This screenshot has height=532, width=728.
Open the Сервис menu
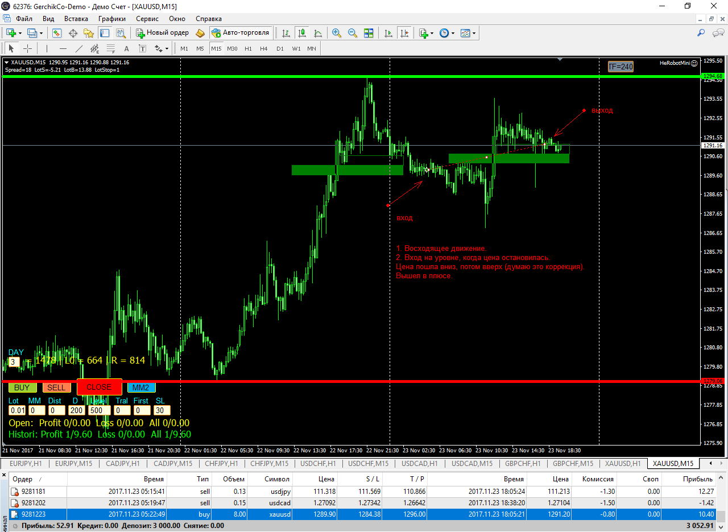147,18
